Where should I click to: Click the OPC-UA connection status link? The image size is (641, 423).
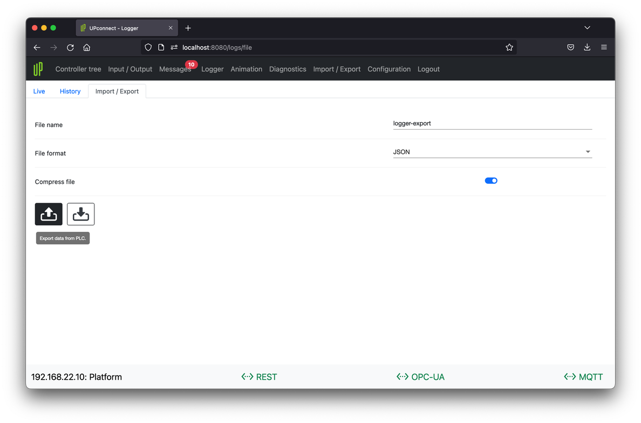point(421,377)
